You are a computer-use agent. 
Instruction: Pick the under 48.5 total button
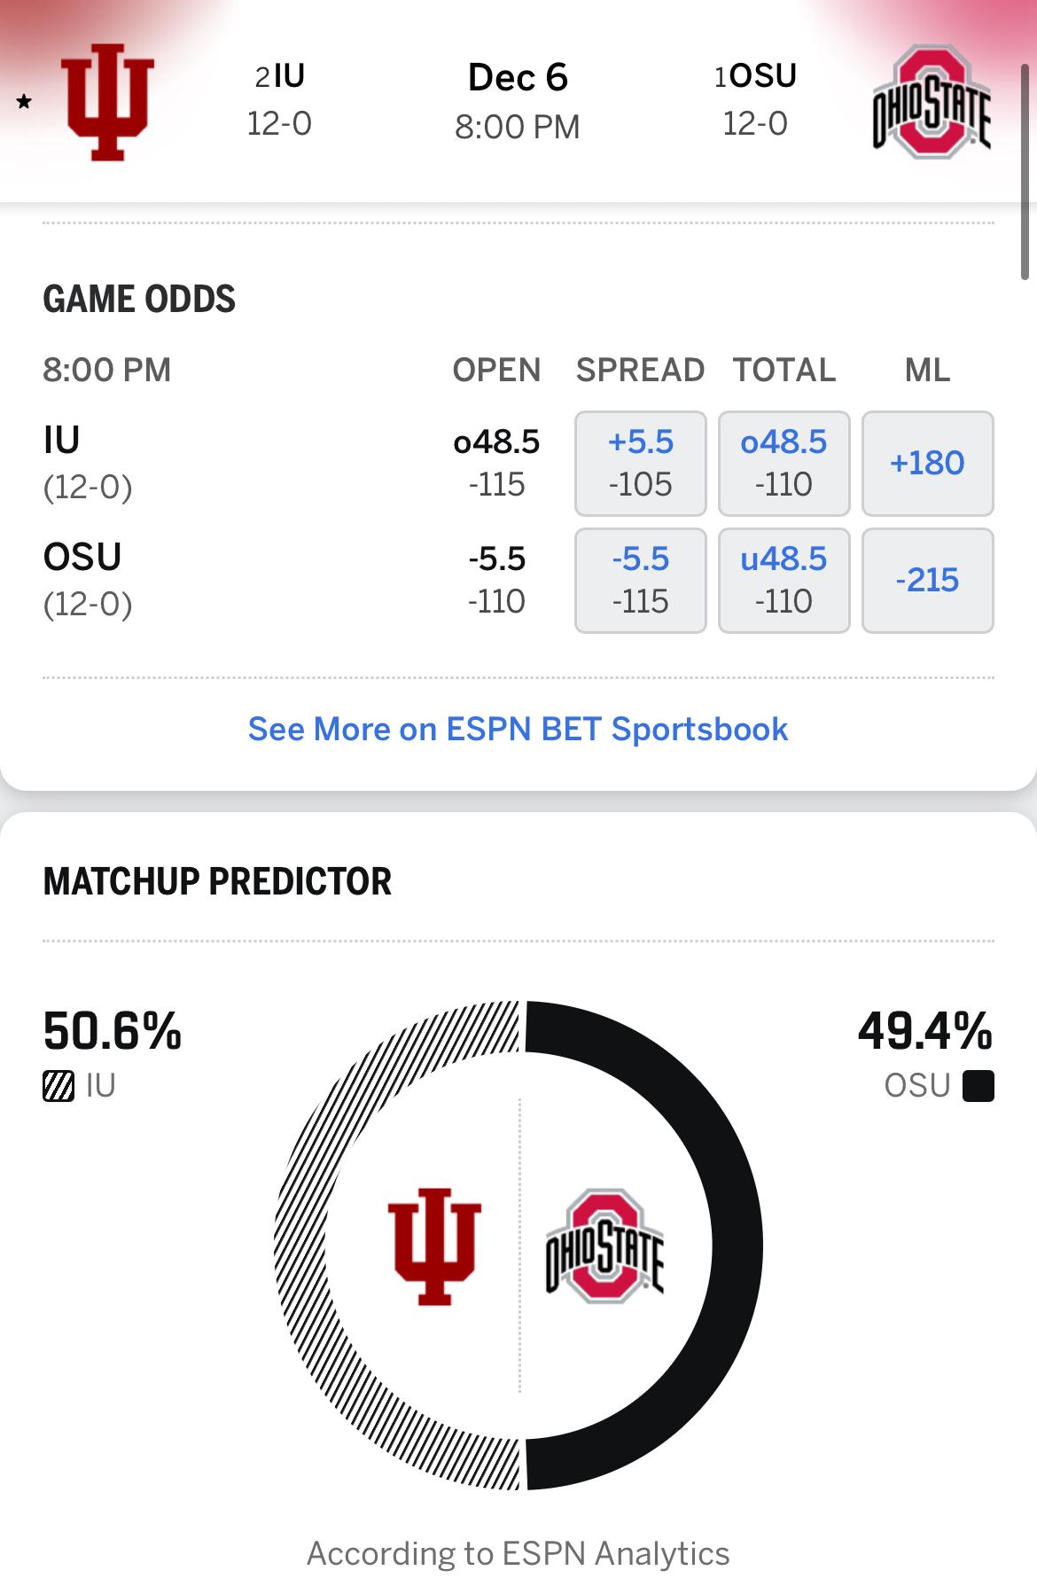(x=784, y=580)
